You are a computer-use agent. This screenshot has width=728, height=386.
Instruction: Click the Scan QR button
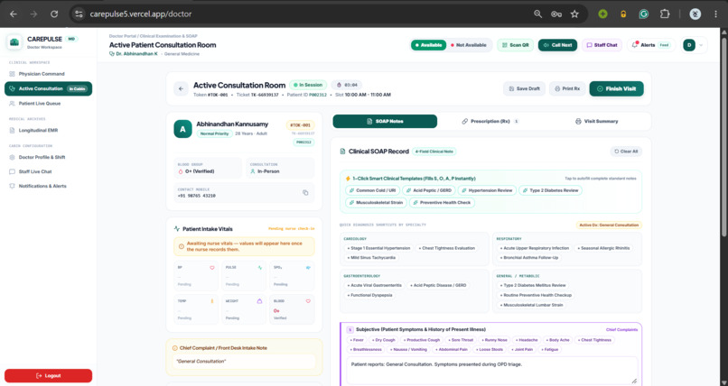coord(516,45)
